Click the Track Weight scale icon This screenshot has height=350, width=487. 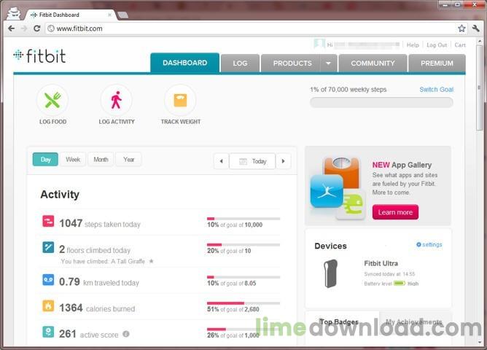pyautogui.click(x=180, y=100)
